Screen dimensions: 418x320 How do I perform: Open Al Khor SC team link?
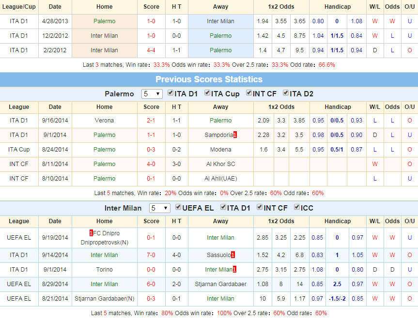coord(220,164)
